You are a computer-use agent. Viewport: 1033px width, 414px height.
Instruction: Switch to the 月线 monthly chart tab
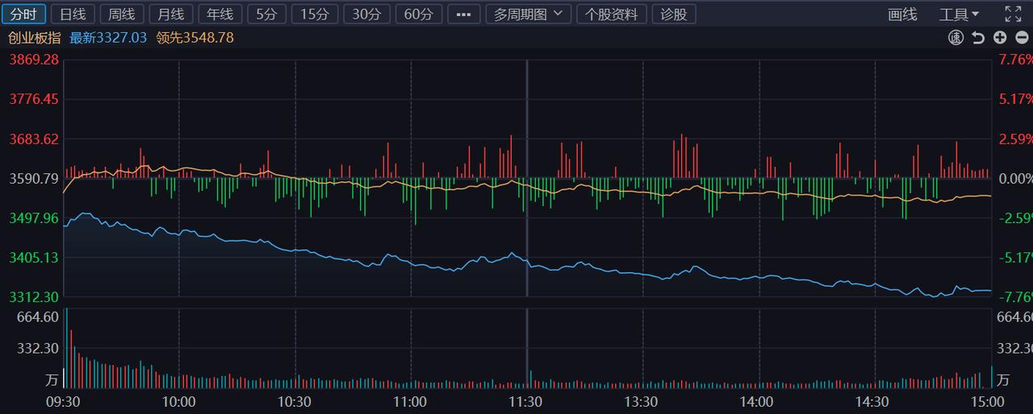click(x=171, y=14)
